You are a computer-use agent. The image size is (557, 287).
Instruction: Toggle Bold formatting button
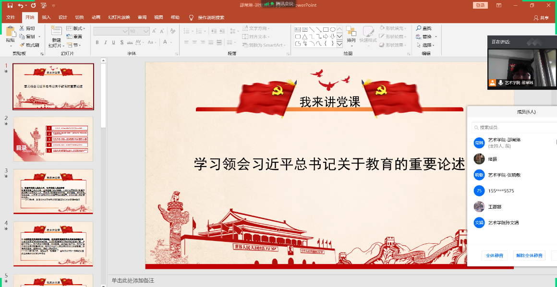point(97,43)
